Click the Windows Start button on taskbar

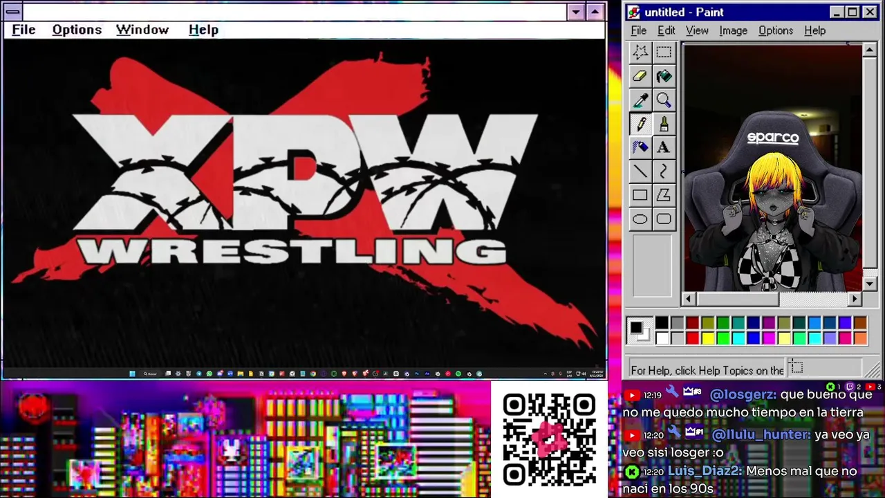(x=132, y=373)
